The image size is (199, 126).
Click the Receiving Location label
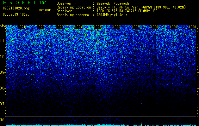point(74,7)
